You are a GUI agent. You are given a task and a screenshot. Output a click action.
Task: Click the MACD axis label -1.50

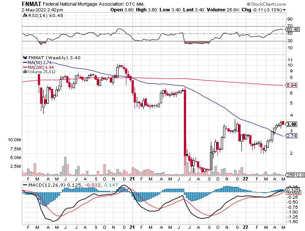[292, 222]
